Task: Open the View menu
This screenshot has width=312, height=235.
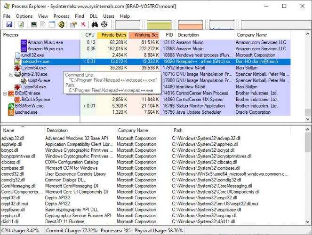Action: [x=43, y=16]
